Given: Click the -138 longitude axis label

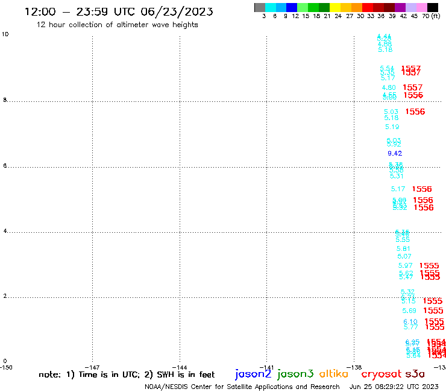Looking at the screenshot, I should [x=354, y=367].
